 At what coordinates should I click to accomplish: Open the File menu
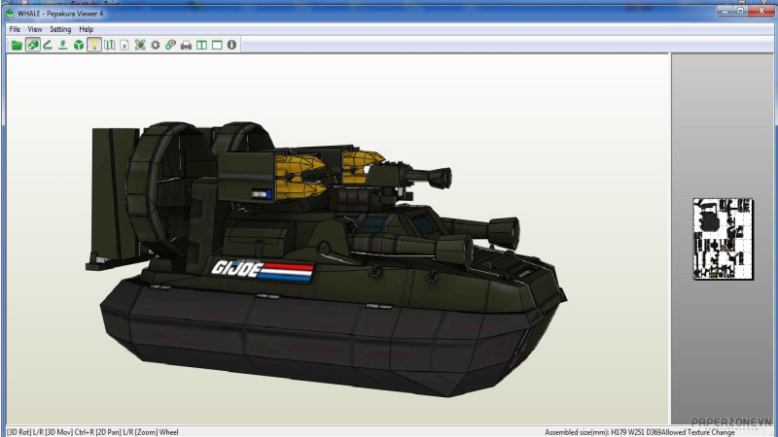[x=15, y=29]
